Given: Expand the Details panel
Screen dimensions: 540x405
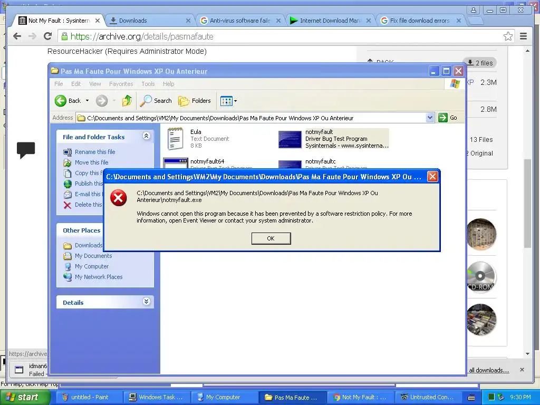Looking at the screenshot, I should click(x=147, y=302).
